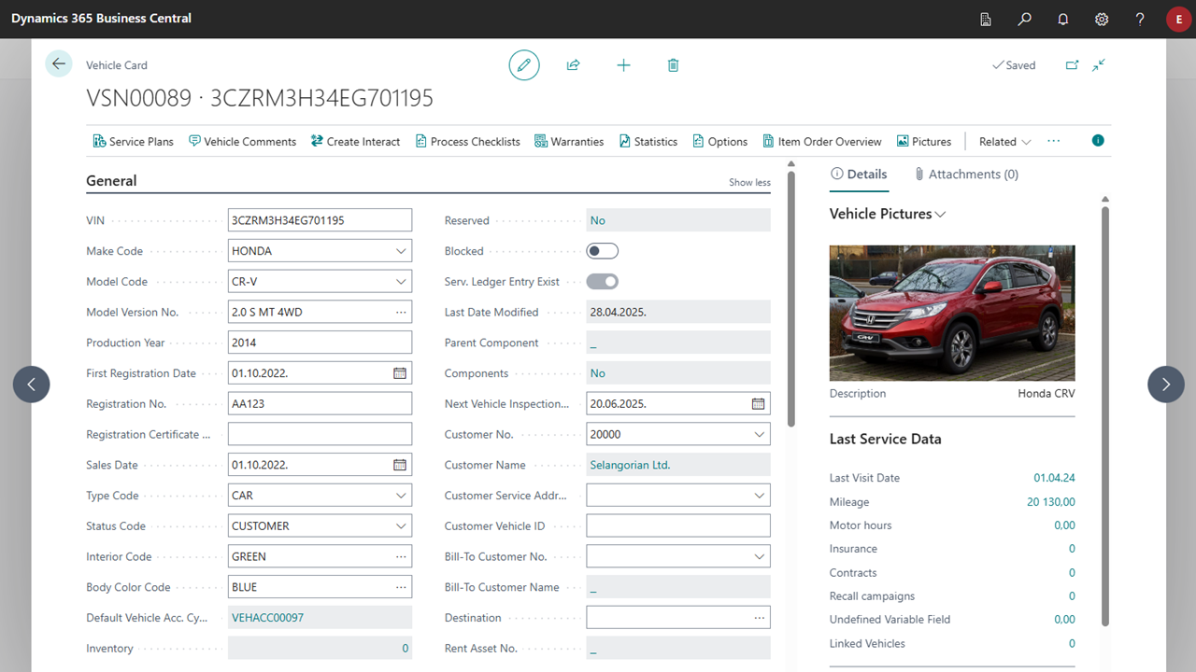Toggle Serv. Ledger Entry Exist switch
This screenshot has width=1196, height=672.
603,281
